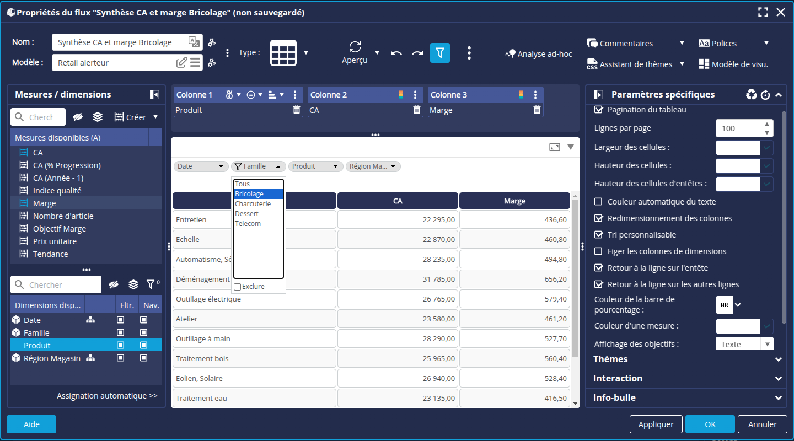794x441 pixels.
Task: Click the redo arrow icon
Action: click(x=417, y=53)
